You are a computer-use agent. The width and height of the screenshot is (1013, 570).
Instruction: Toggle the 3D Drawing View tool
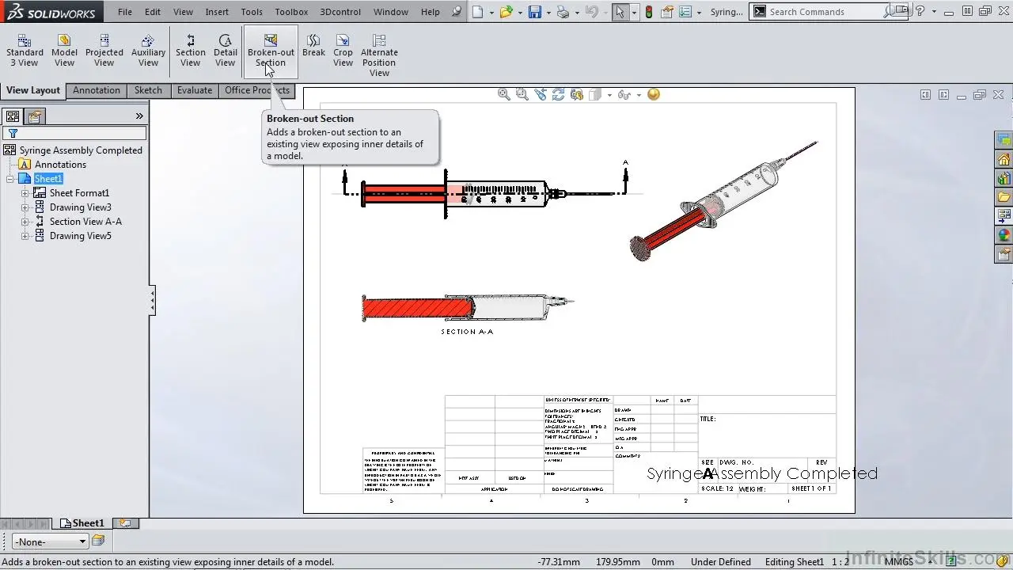click(576, 94)
